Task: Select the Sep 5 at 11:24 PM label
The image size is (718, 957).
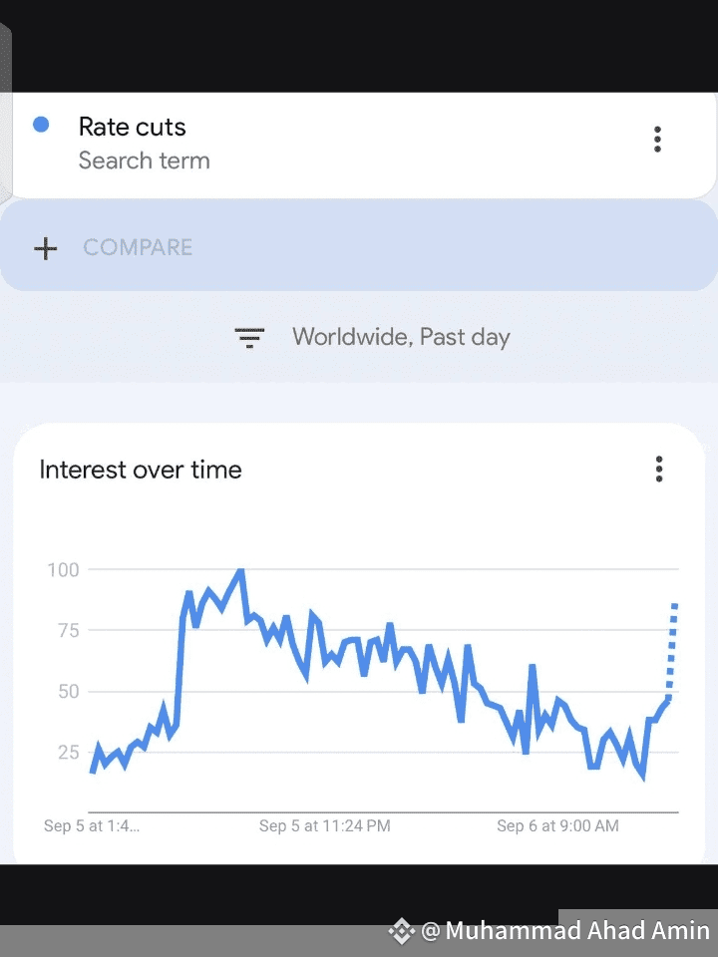Action: click(x=325, y=825)
